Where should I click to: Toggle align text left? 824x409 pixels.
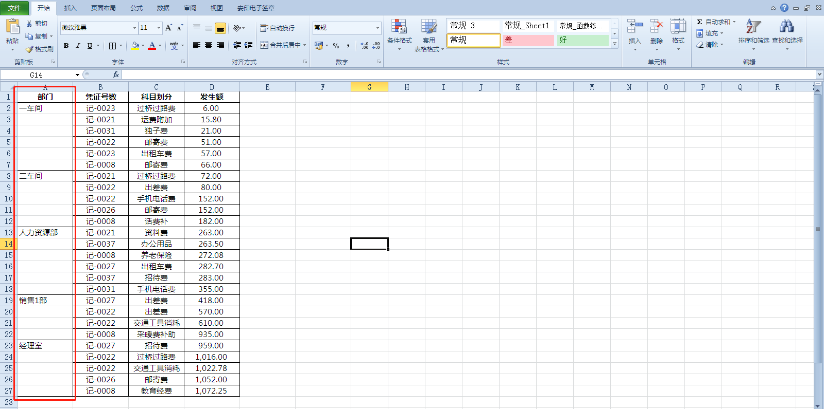click(197, 45)
